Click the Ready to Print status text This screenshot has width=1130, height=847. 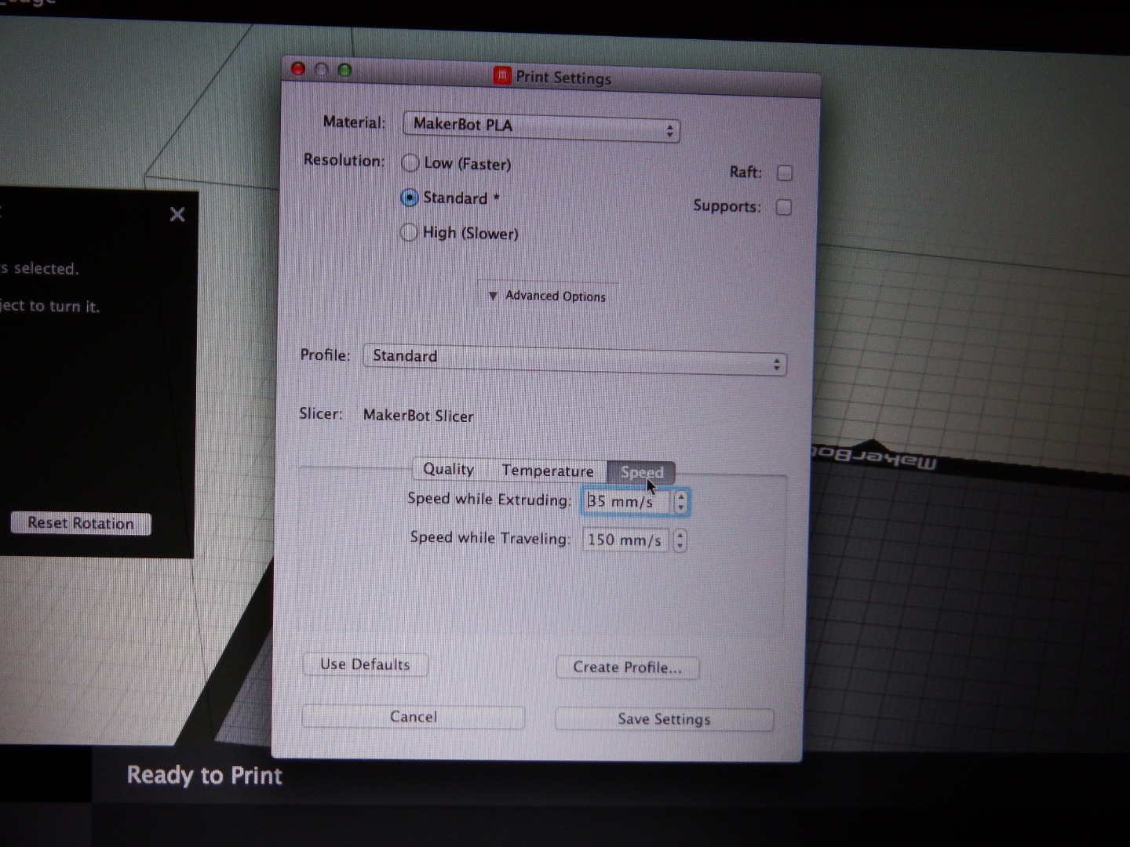point(204,776)
